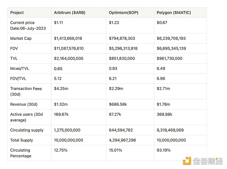Image resolution: width=227 pixels, height=169 pixels.
Task: Click the $2.71m transaction fees value
Action: (x=163, y=89)
